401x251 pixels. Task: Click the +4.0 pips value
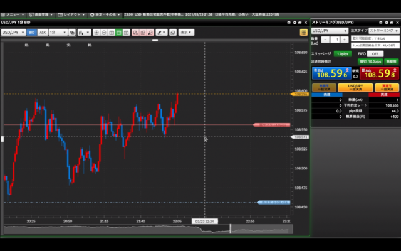(395, 111)
